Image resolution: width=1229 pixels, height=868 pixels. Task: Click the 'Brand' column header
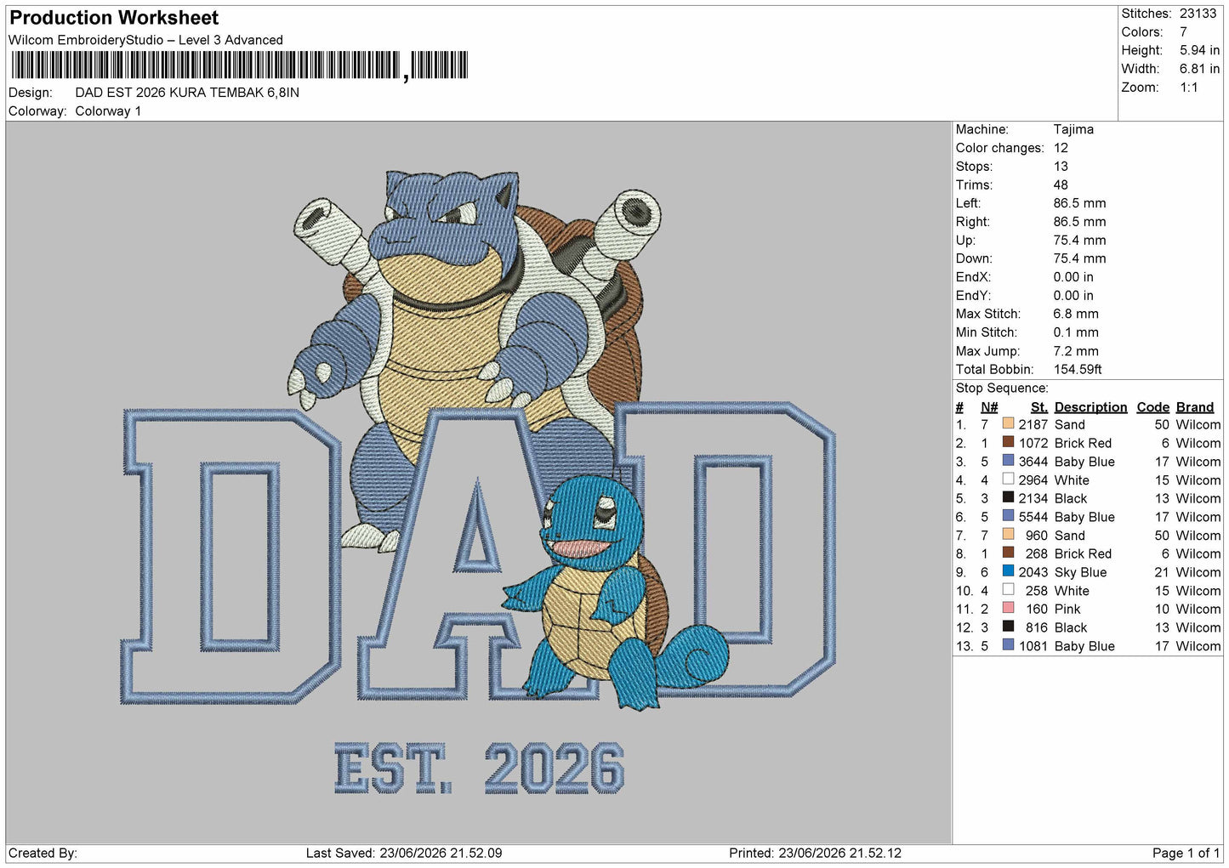pos(1195,407)
